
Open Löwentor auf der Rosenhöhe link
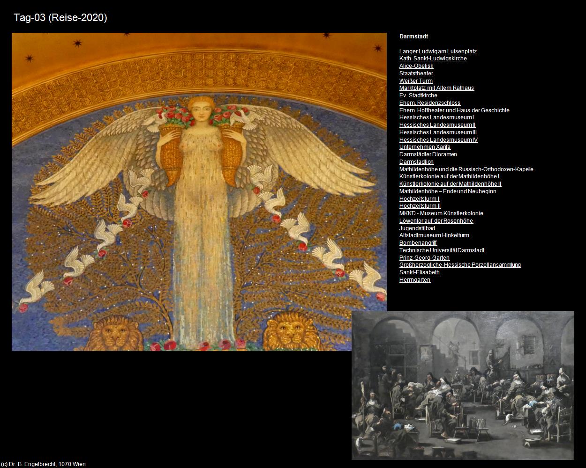(x=436, y=221)
